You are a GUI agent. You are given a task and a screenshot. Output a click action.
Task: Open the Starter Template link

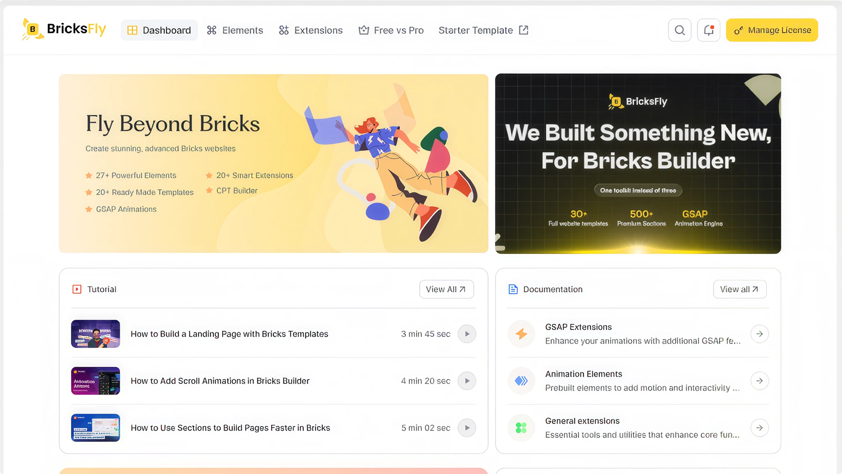[x=483, y=30]
